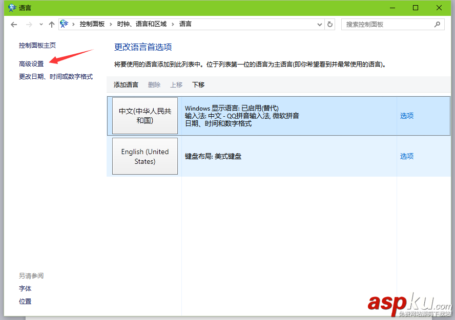Click the language icon in address bar
Viewport: 455px width, 320px height.
(64, 24)
